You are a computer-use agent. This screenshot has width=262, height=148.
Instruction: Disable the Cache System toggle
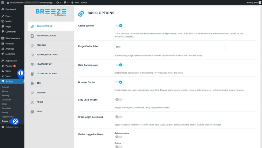pos(119,26)
